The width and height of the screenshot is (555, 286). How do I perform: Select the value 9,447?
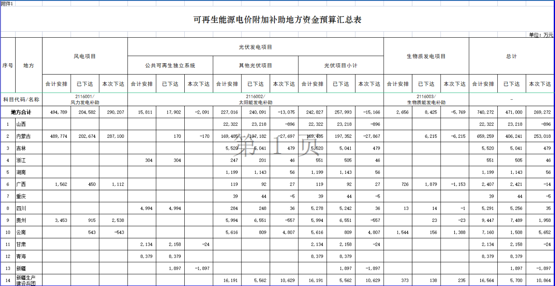(x=488, y=221)
